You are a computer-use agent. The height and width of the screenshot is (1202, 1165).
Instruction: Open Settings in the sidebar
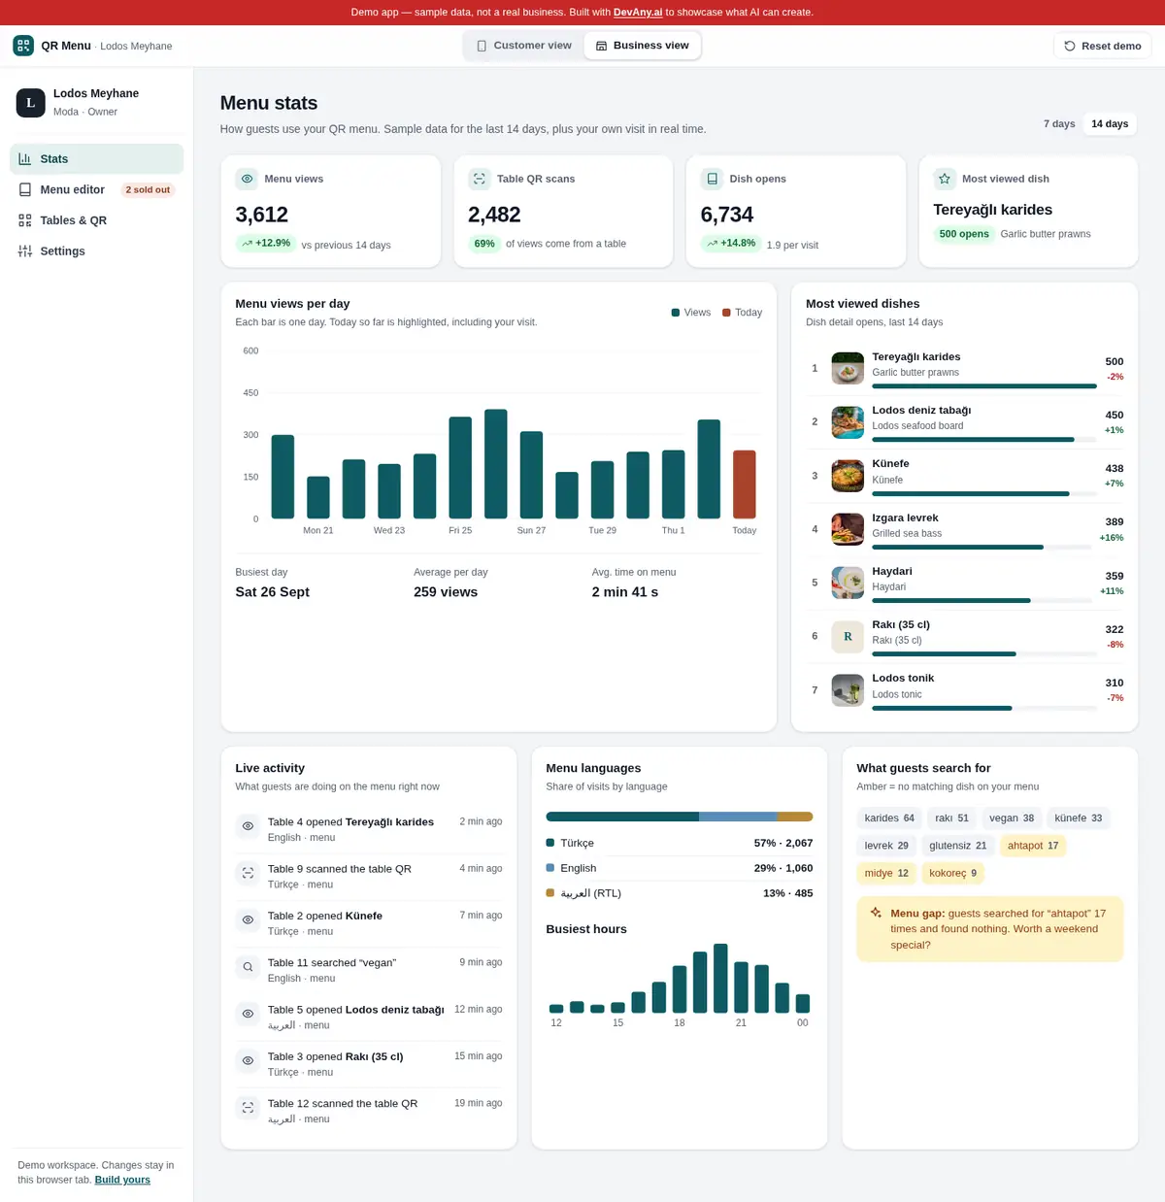pyautogui.click(x=97, y=251)
